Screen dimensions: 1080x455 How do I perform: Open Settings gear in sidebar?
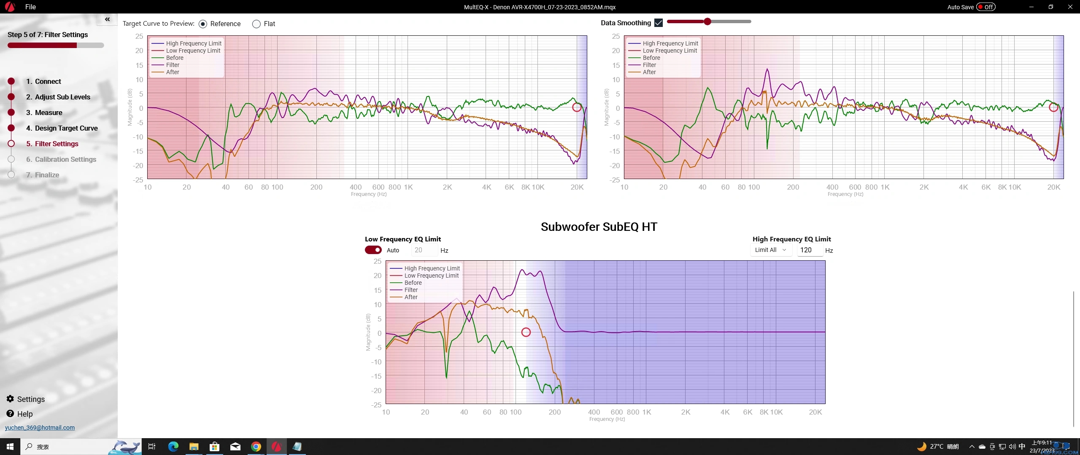[x=11, y=399]
